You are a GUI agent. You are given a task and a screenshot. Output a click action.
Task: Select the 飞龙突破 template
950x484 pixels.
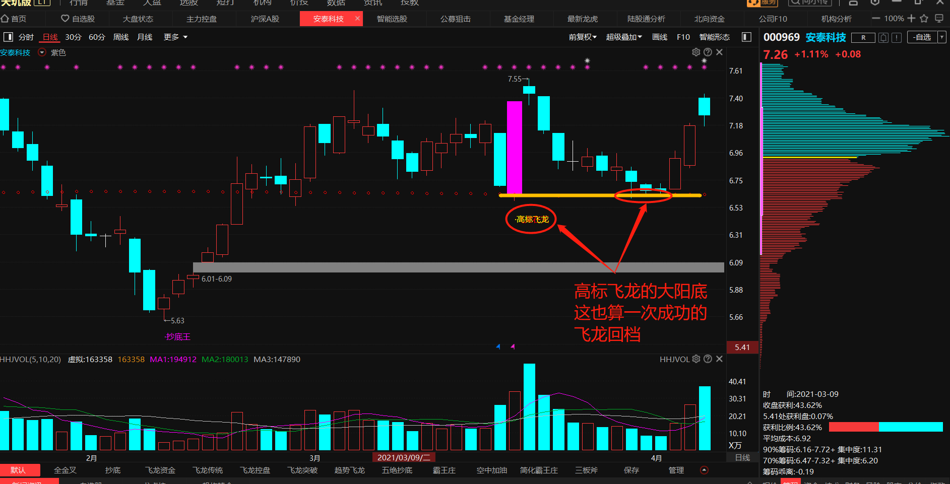(302, 470)
